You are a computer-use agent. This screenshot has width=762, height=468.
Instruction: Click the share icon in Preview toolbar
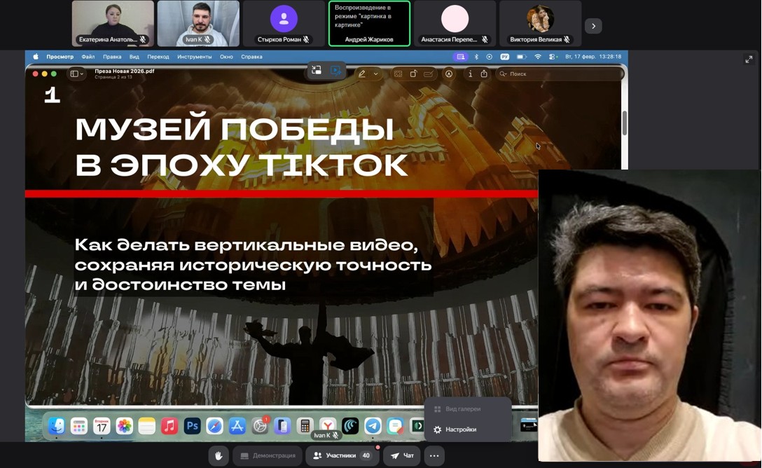[x=484, y=74]
